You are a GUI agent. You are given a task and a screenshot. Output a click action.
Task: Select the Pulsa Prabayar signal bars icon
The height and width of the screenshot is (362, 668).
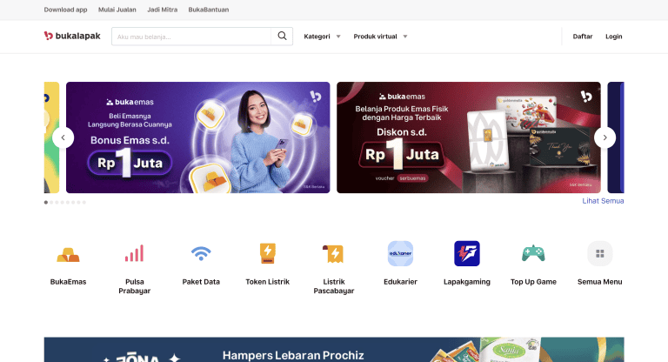135,254
